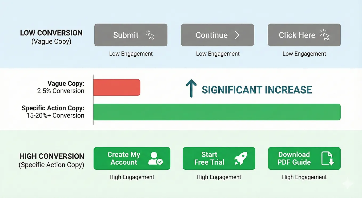
Task: Select the Download PDF Guide button
Action: point(304,158)
